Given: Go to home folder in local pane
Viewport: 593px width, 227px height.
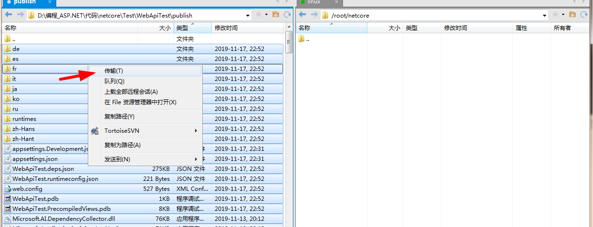Looking at the screenshot, I should [x=276, y=15].
